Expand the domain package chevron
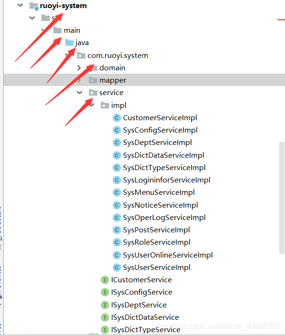285x335 pixels. click(79, 68)
